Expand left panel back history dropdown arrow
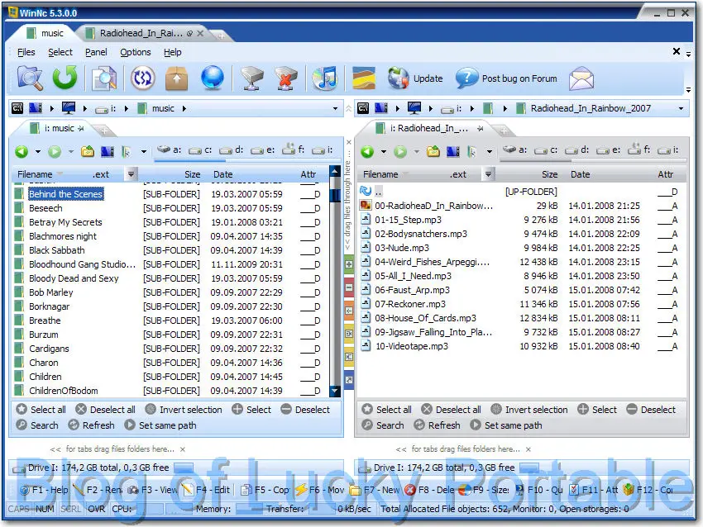The width and height of the screenshot is (703, 527). click(38, 152)
